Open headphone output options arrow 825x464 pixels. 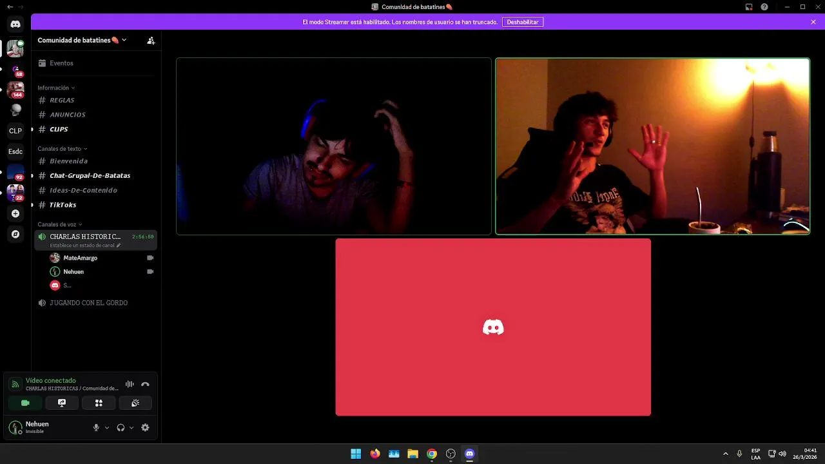(131, 427)
